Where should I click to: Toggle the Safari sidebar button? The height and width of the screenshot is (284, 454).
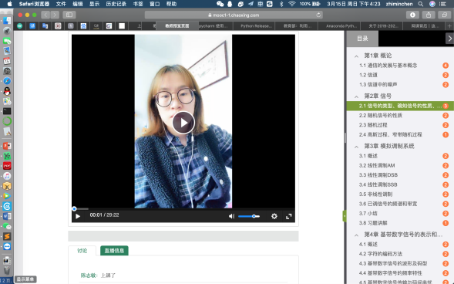point(69,15)
